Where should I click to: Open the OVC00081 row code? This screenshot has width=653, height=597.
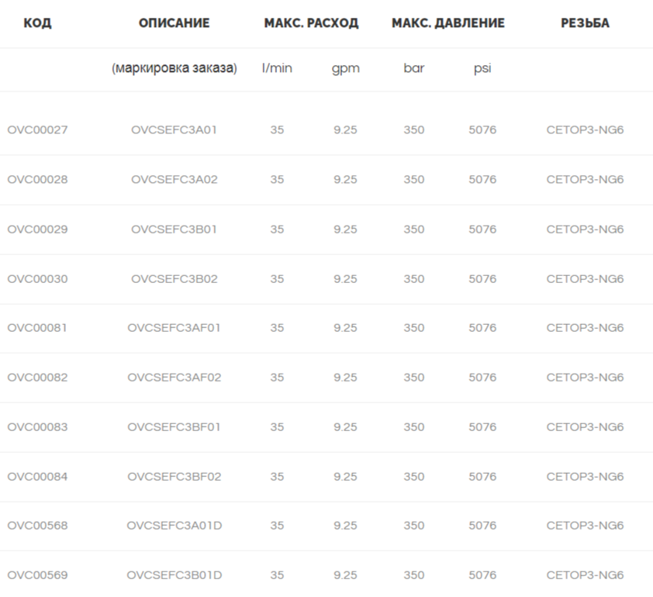[37, 328]
